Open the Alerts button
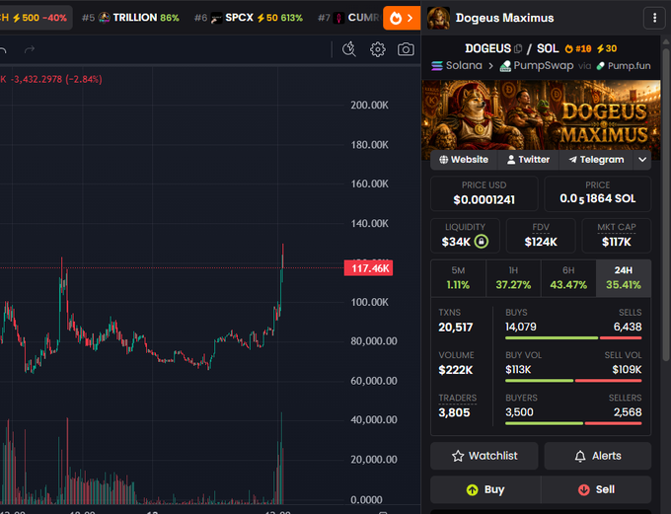The width and height of the screenshot is (671, 514). 598,456
